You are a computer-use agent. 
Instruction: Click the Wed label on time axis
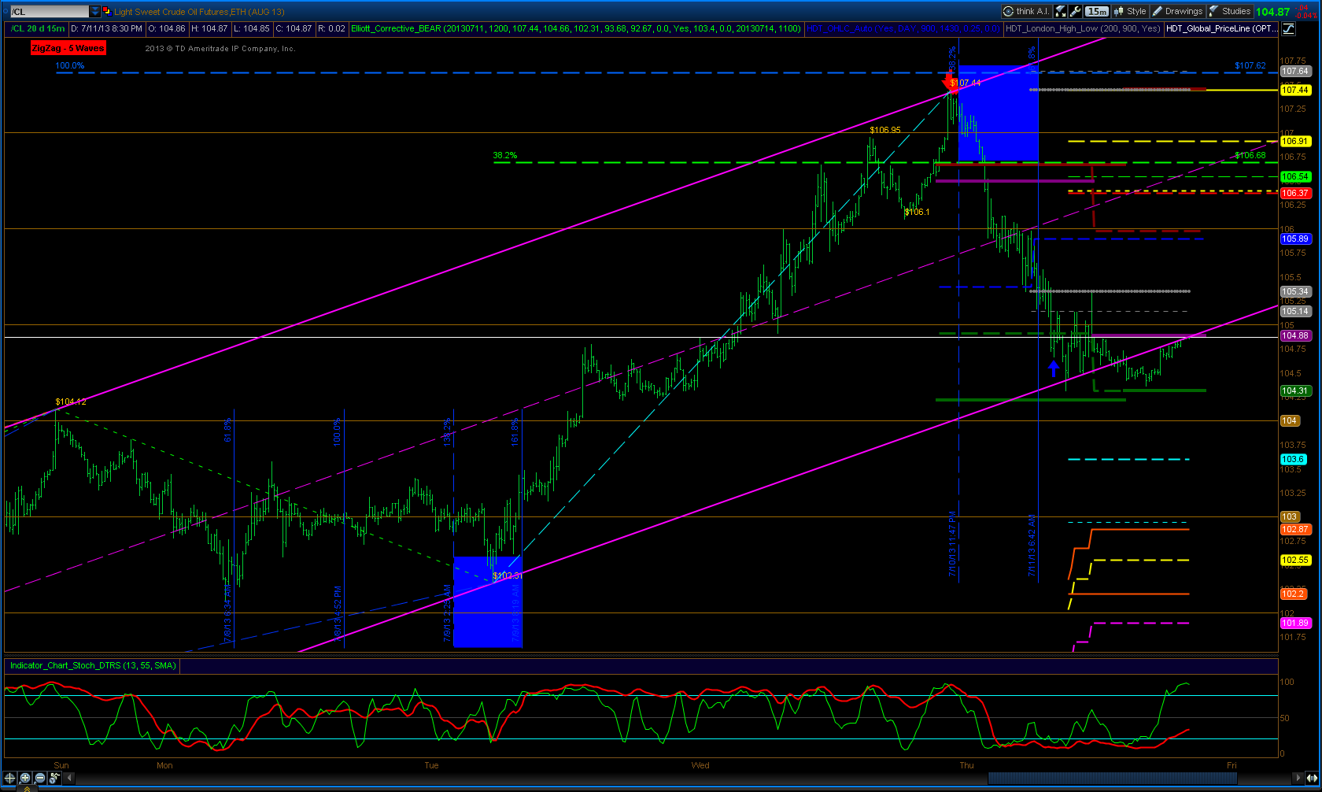coord(700,765)
